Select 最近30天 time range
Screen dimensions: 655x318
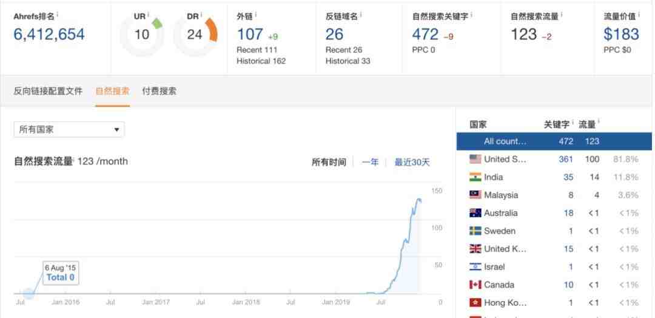[x=412, y=162]
